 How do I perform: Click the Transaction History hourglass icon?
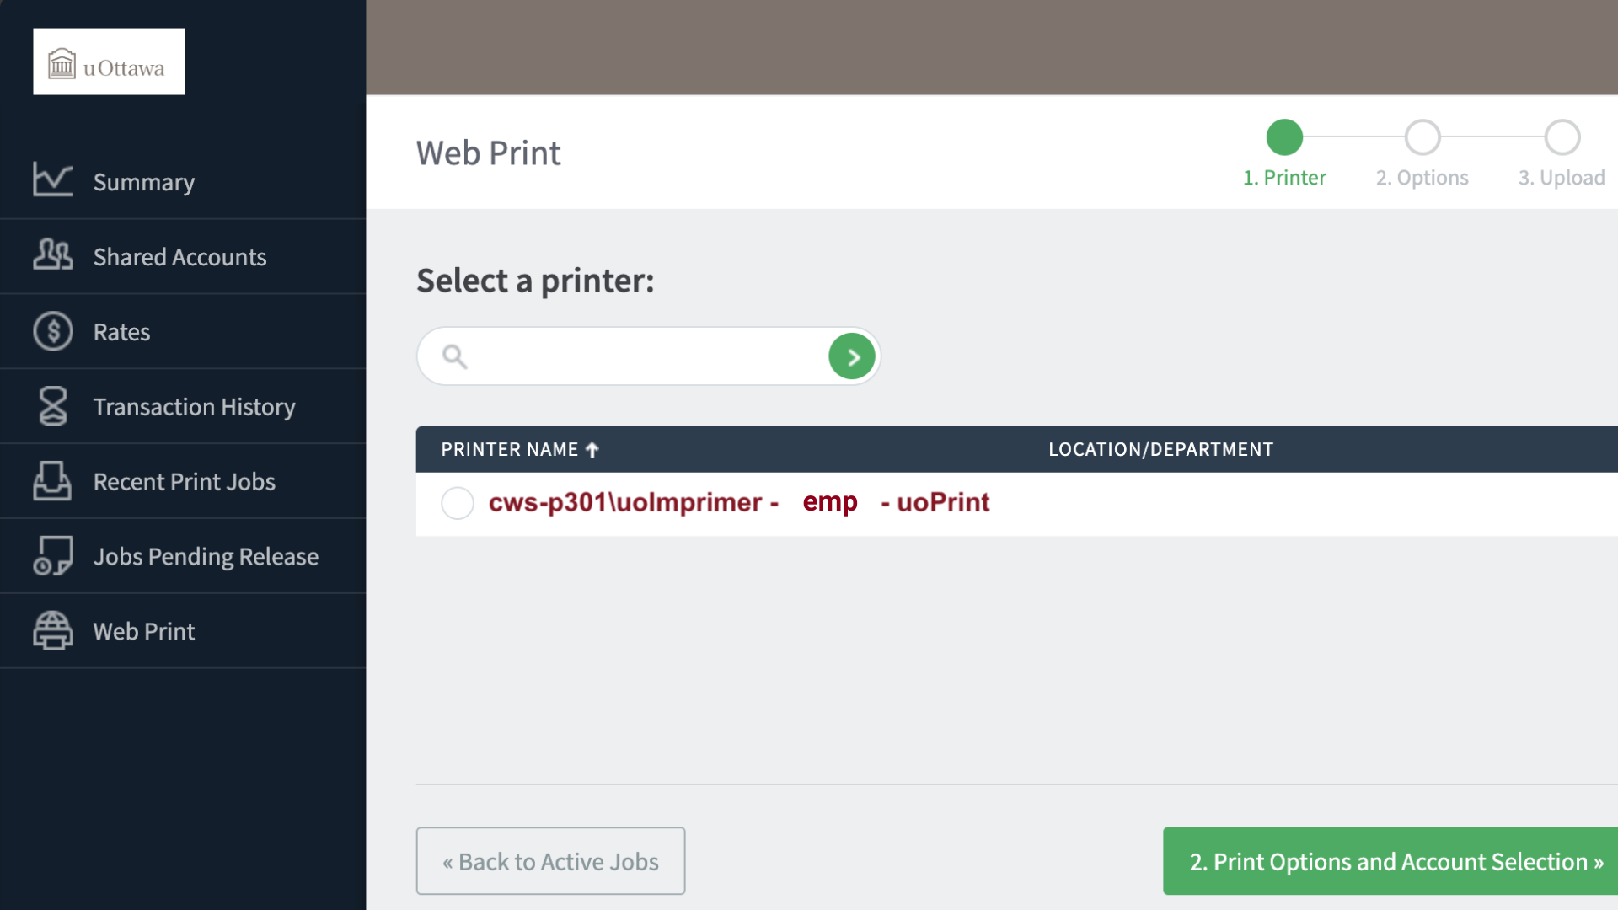53,406
